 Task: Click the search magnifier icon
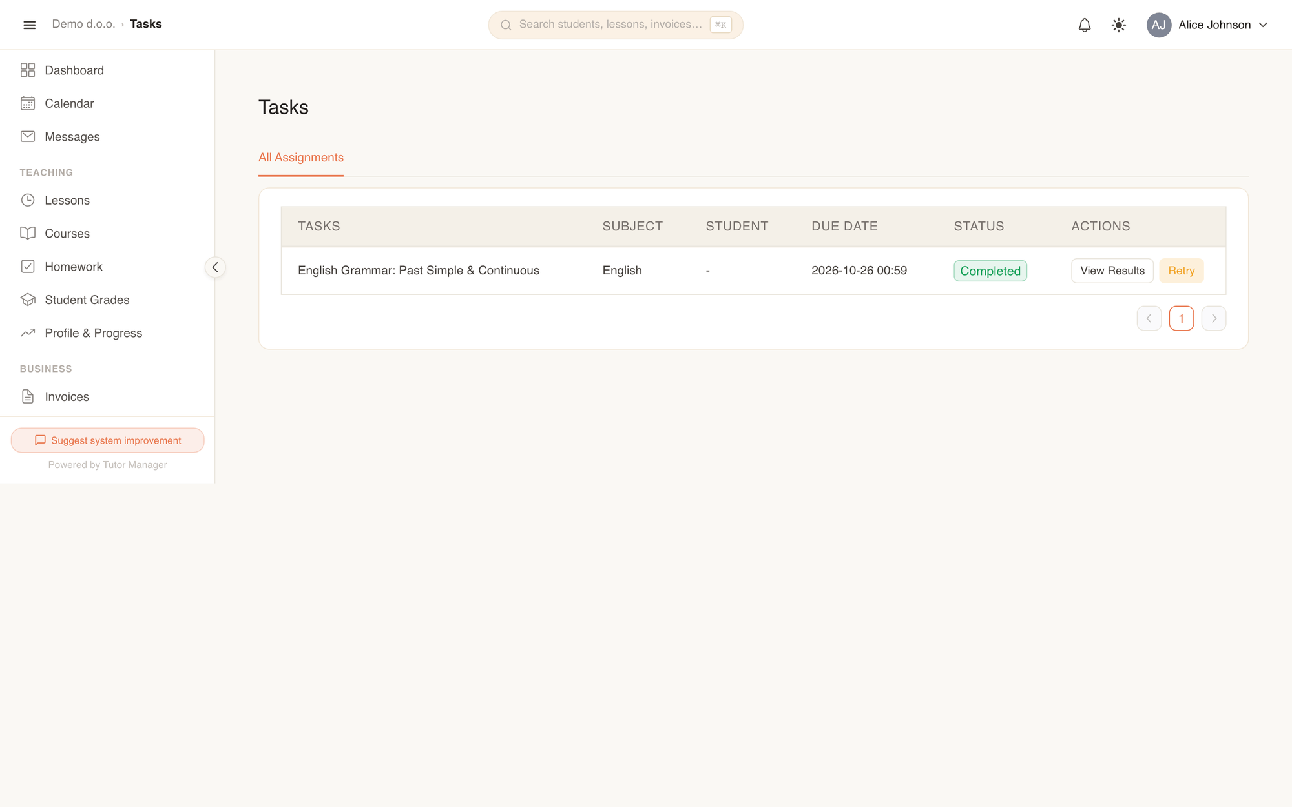[x=506, y=25]
